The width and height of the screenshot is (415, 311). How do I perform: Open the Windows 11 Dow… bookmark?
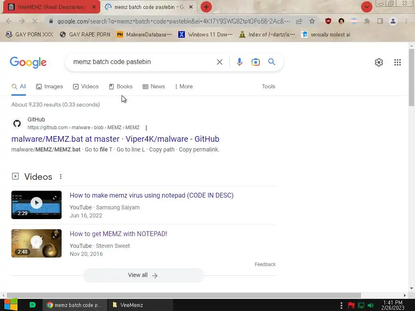click(205, 35)
